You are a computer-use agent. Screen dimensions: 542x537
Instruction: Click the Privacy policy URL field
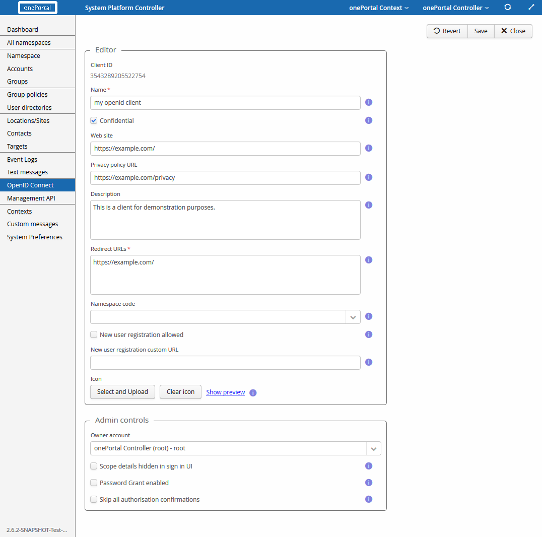click(225, 177)
